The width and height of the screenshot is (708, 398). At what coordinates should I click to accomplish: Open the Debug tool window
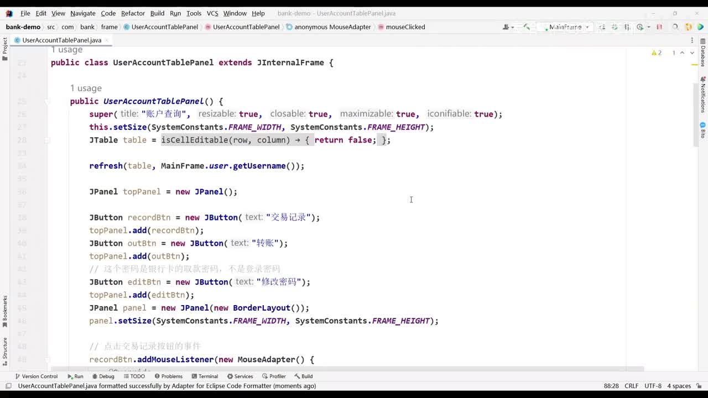coord(103,376)
